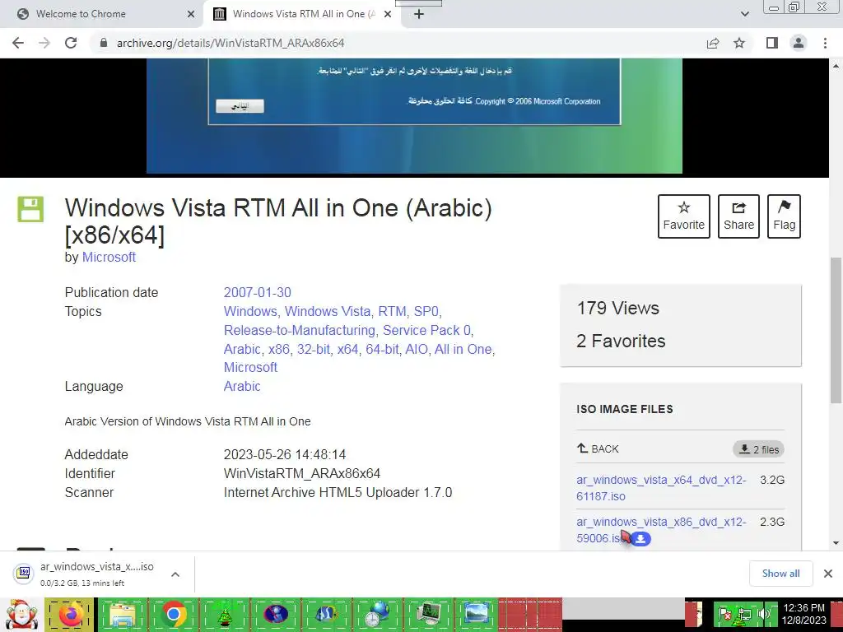Open the 64-bit topic link
The image size is (843, 632).
tap(382, 349)
